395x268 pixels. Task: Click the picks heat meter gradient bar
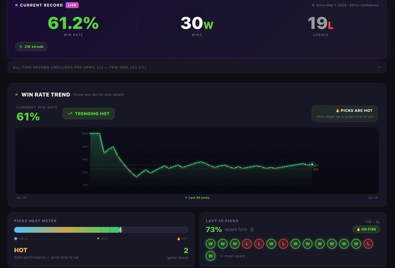[101, 230]
